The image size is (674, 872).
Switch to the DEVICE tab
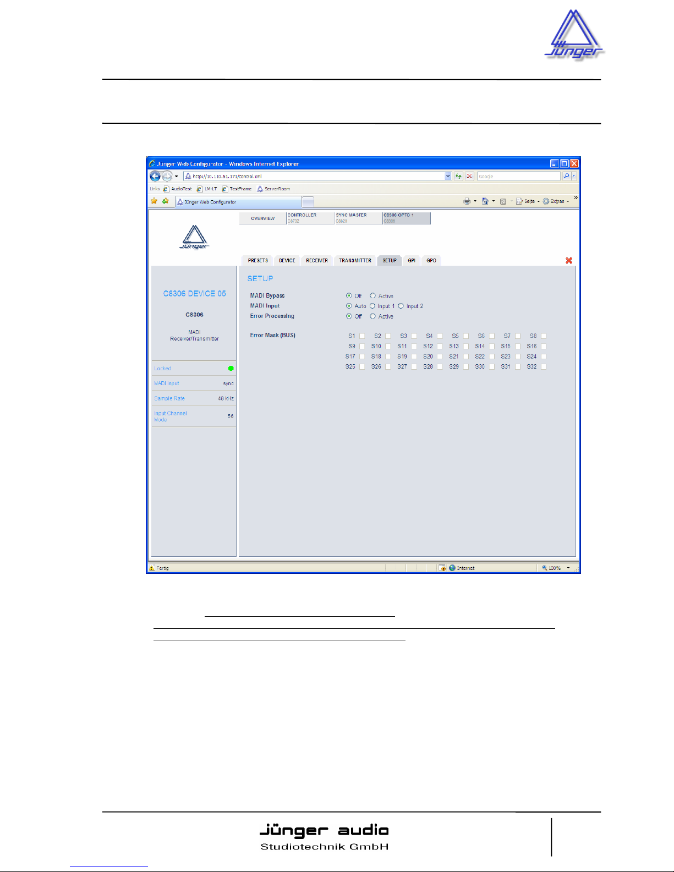pyautogui.click(x=287, y=260)
